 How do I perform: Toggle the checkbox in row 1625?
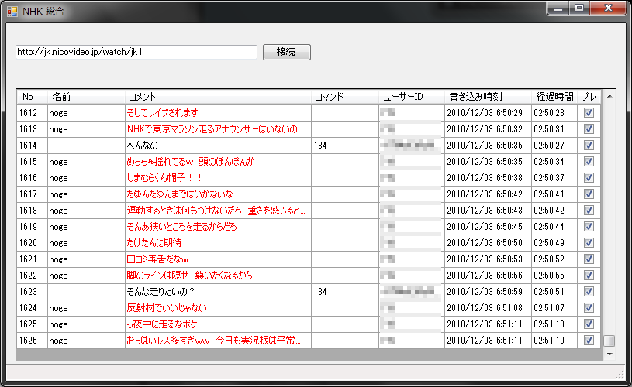tap(589, 324)
